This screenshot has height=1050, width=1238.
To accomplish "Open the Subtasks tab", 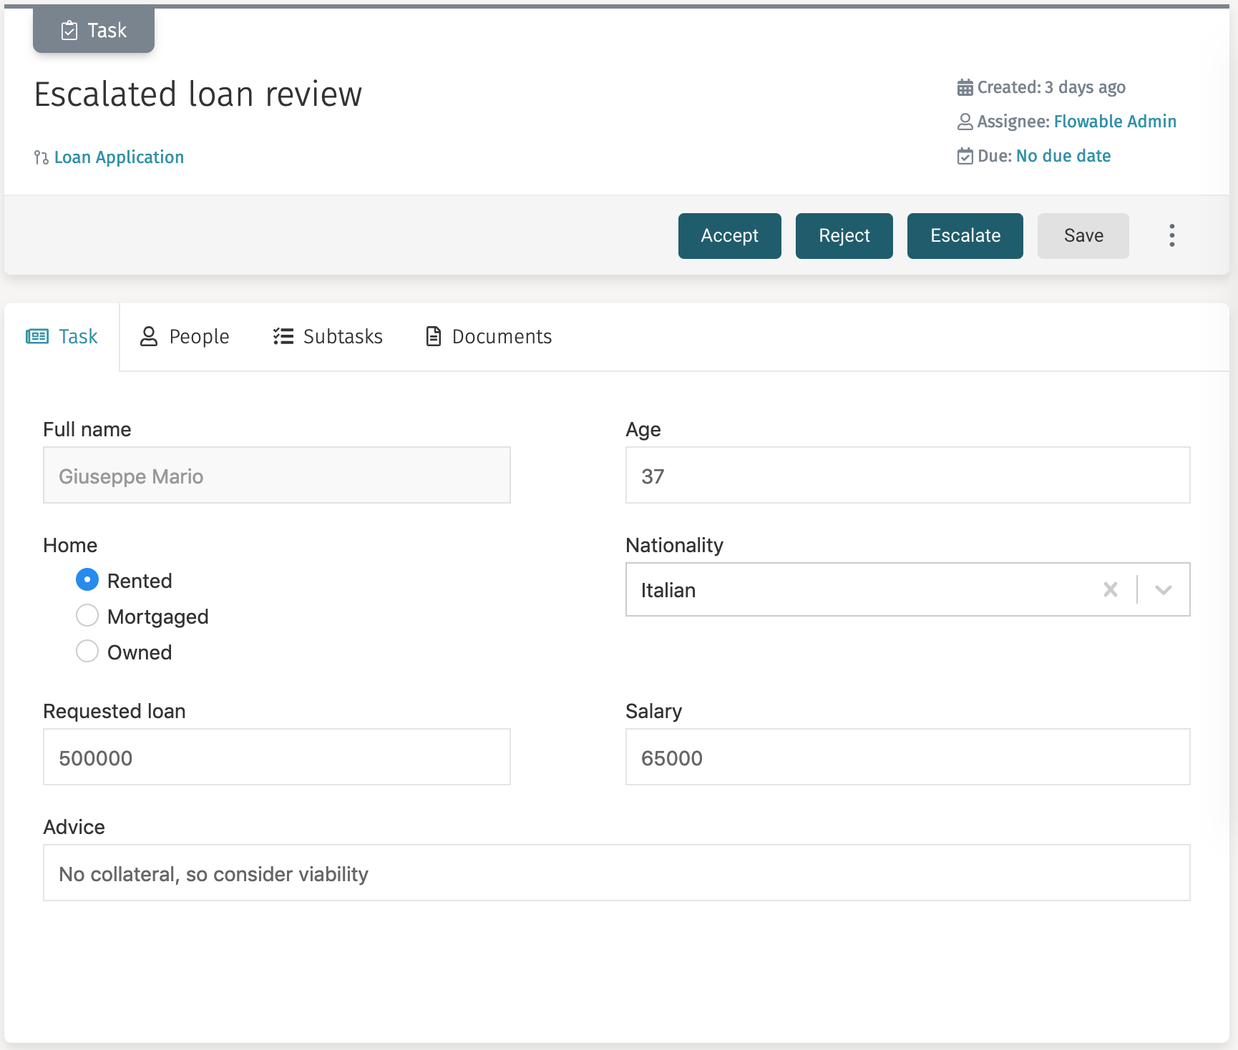I will pyautogui.click(x=328, y=336).
